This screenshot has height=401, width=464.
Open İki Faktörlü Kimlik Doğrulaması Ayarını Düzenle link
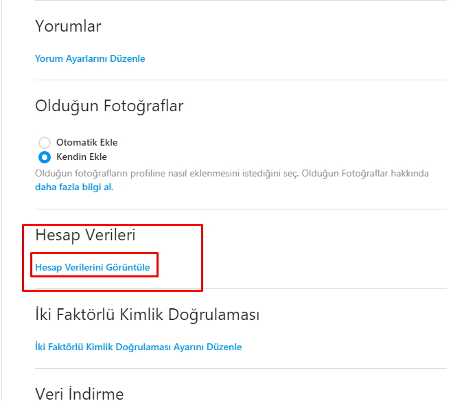coord(138,347)
